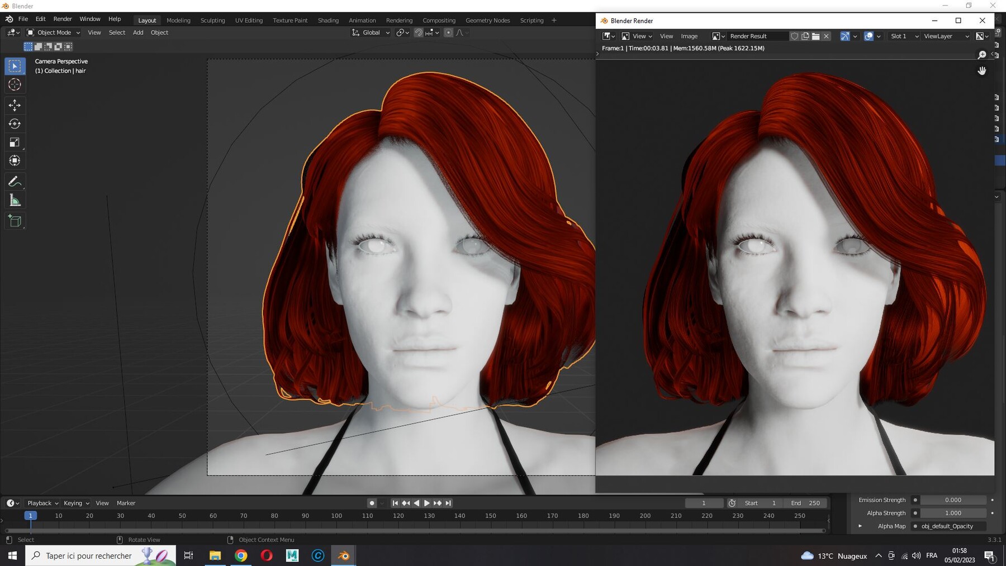Switch to UV Editing workspace tab

(249, 20)
